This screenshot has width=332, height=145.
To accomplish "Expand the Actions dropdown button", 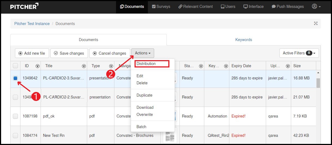I will 142,53.
